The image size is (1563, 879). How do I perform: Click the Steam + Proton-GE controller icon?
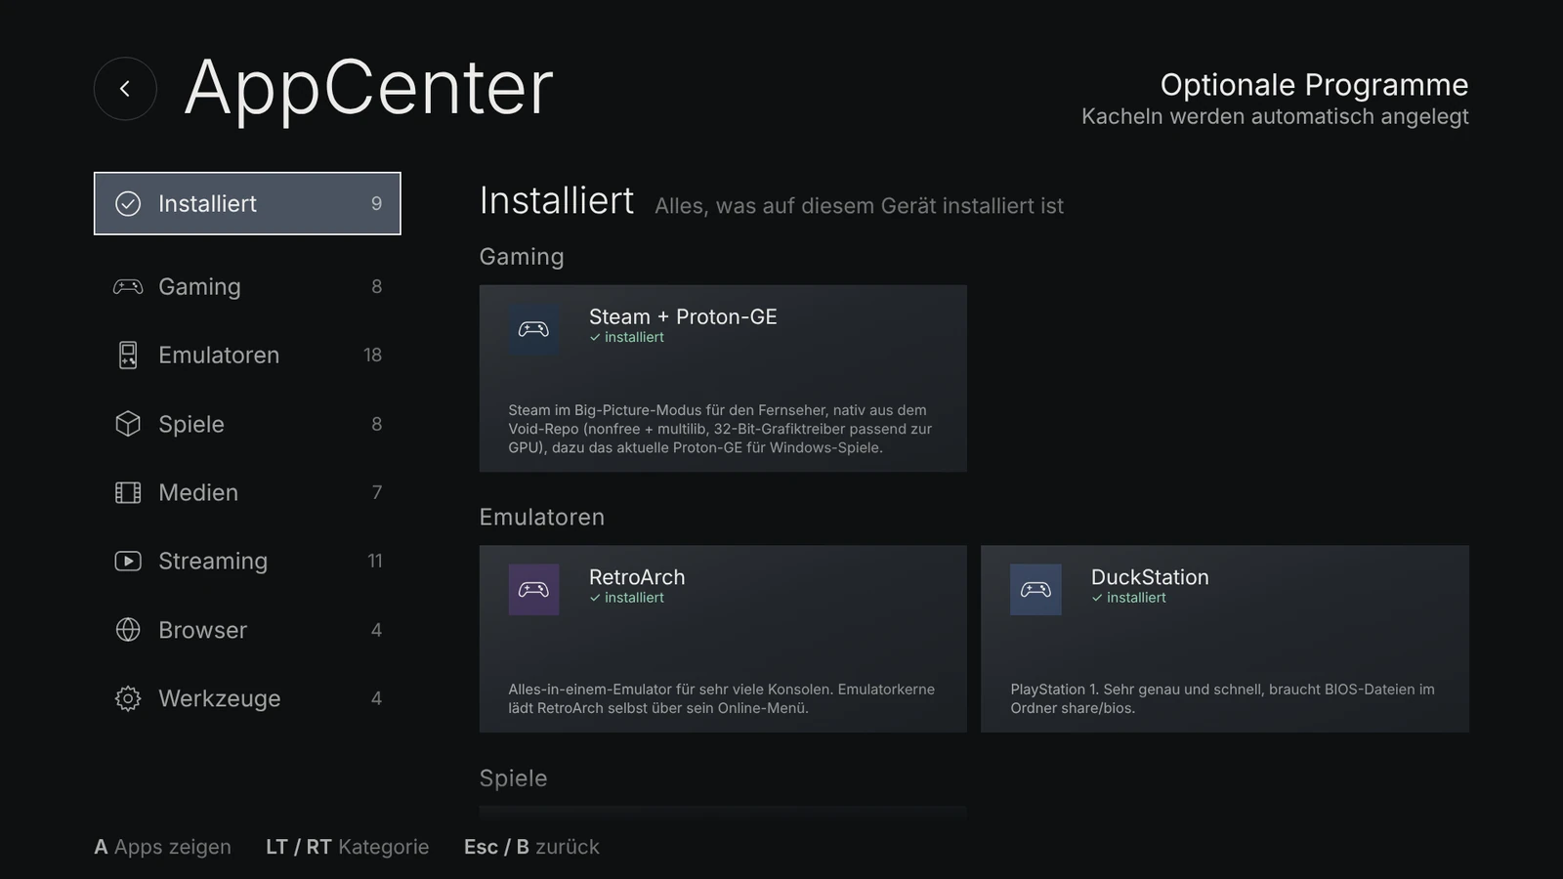pyautogui.click(x=533, y=329)
